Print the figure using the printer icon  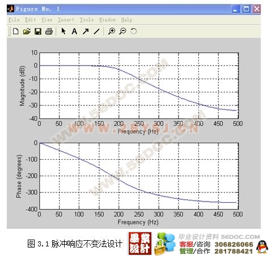[x=49, y=31]
